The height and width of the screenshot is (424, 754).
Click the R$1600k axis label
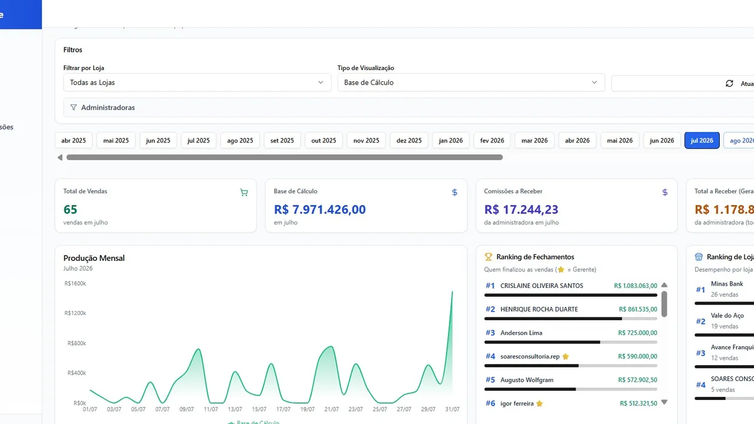[75, 283]
